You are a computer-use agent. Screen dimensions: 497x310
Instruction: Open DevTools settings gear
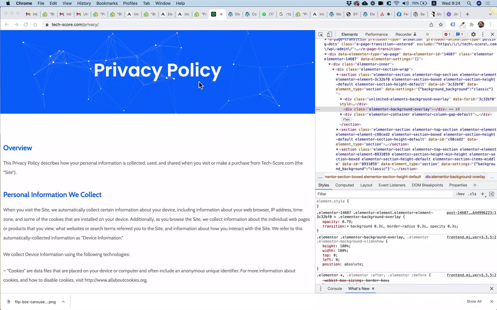pos(473,34)
